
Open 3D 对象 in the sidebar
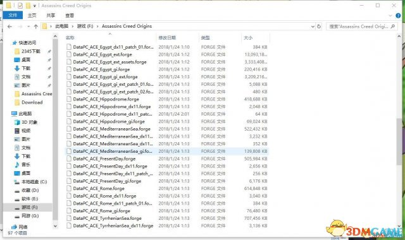[30, 122]
